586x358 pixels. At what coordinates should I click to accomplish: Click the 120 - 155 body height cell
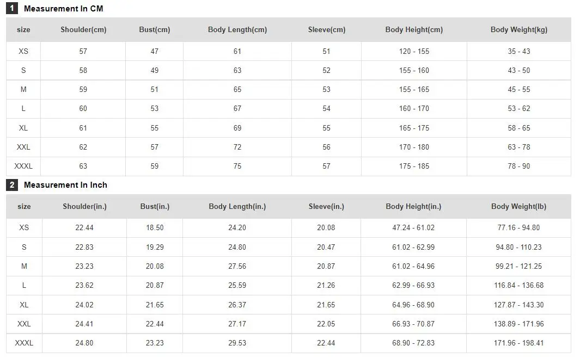pos(414,51)
